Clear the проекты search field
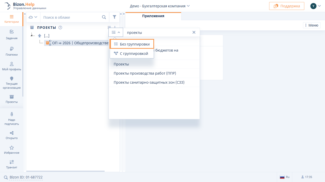 tap(194, 32)
